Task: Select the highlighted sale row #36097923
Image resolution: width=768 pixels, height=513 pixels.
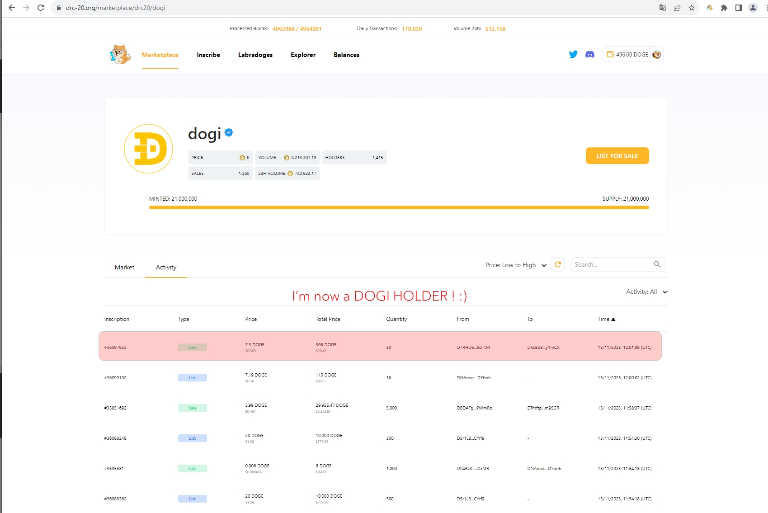Action: point(380,347)
